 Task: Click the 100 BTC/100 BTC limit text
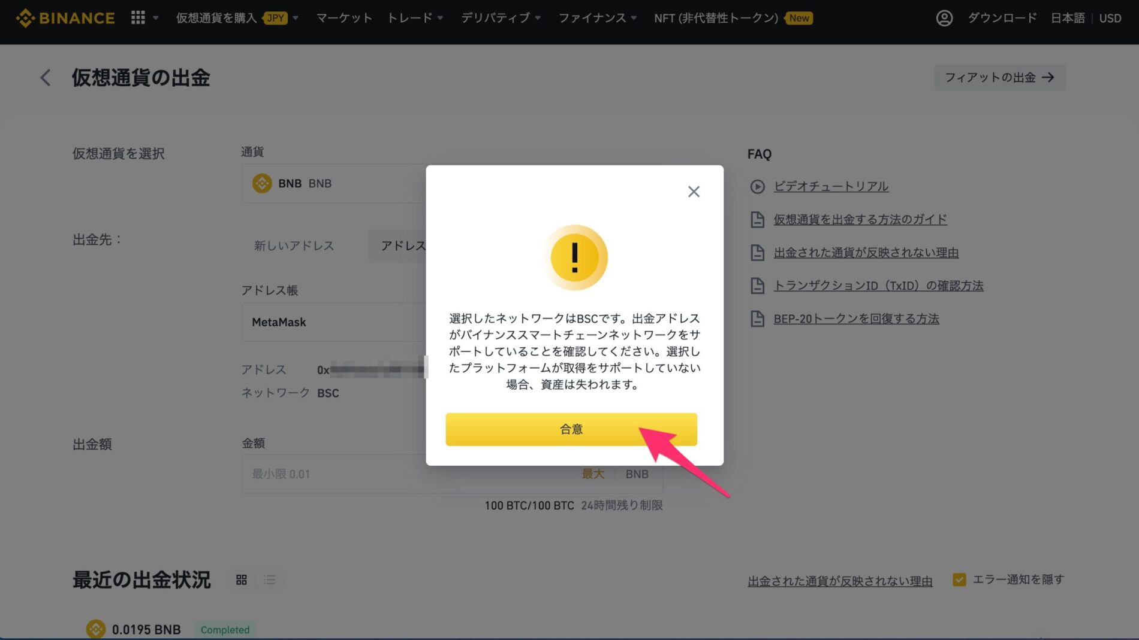(x=529, y=505)
